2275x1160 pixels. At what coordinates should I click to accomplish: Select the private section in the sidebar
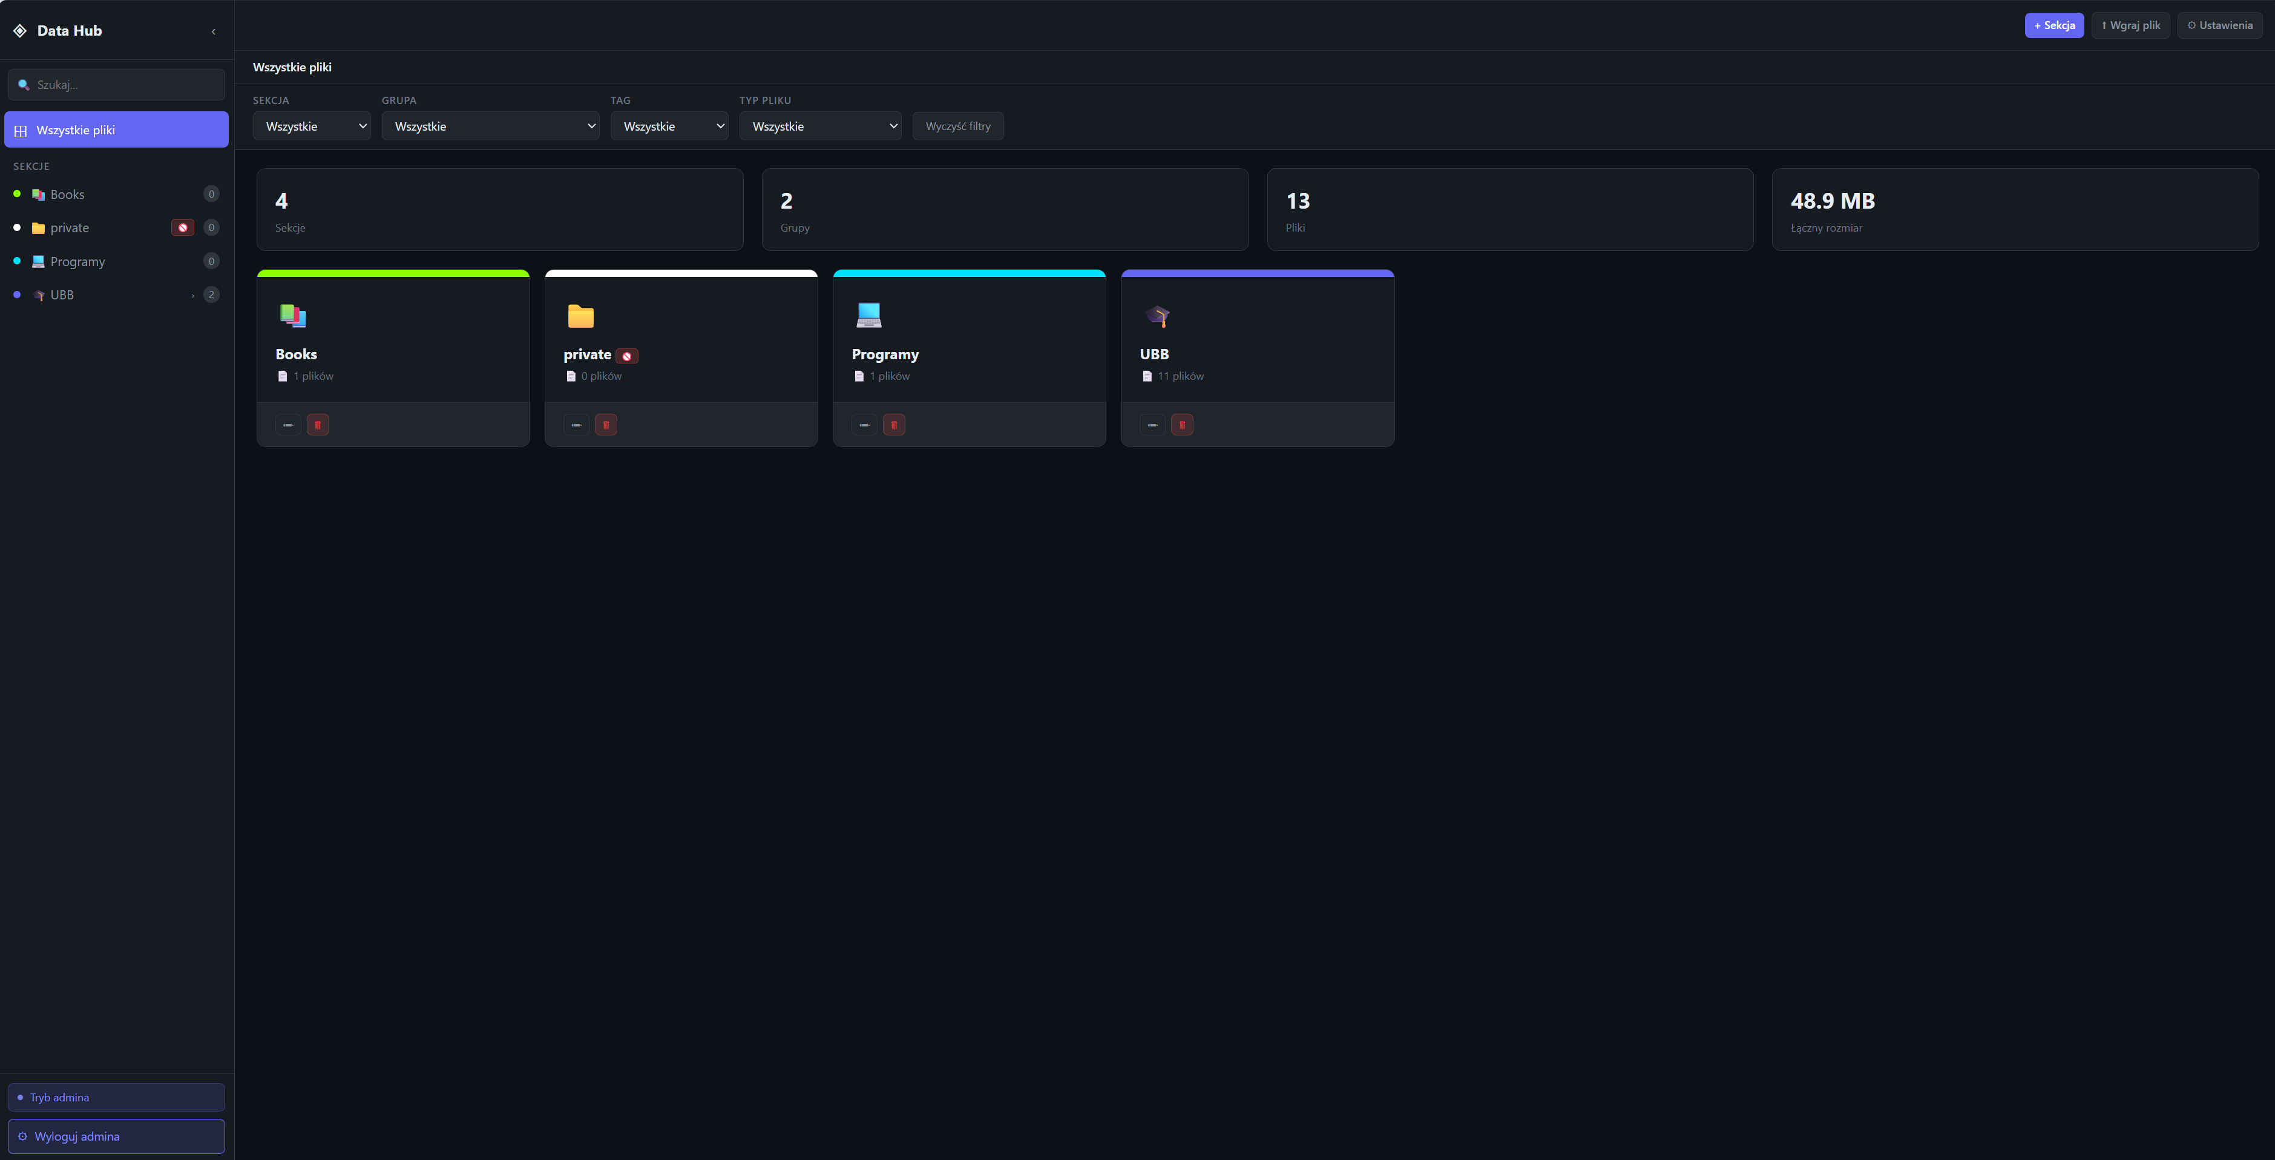pyautogui.click(x=117, y=228)
